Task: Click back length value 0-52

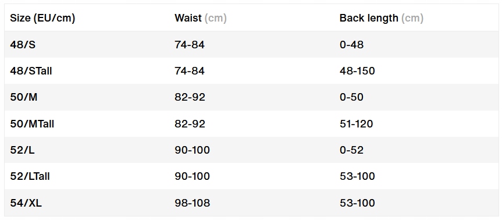Action: (x=351, y=150)
